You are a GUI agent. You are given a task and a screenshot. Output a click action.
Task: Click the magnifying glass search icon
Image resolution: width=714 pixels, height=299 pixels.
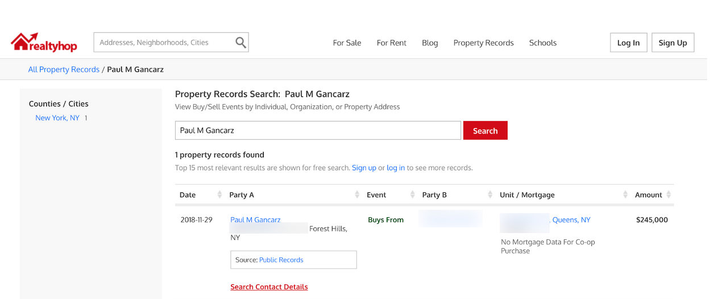[x=240, y=43]
